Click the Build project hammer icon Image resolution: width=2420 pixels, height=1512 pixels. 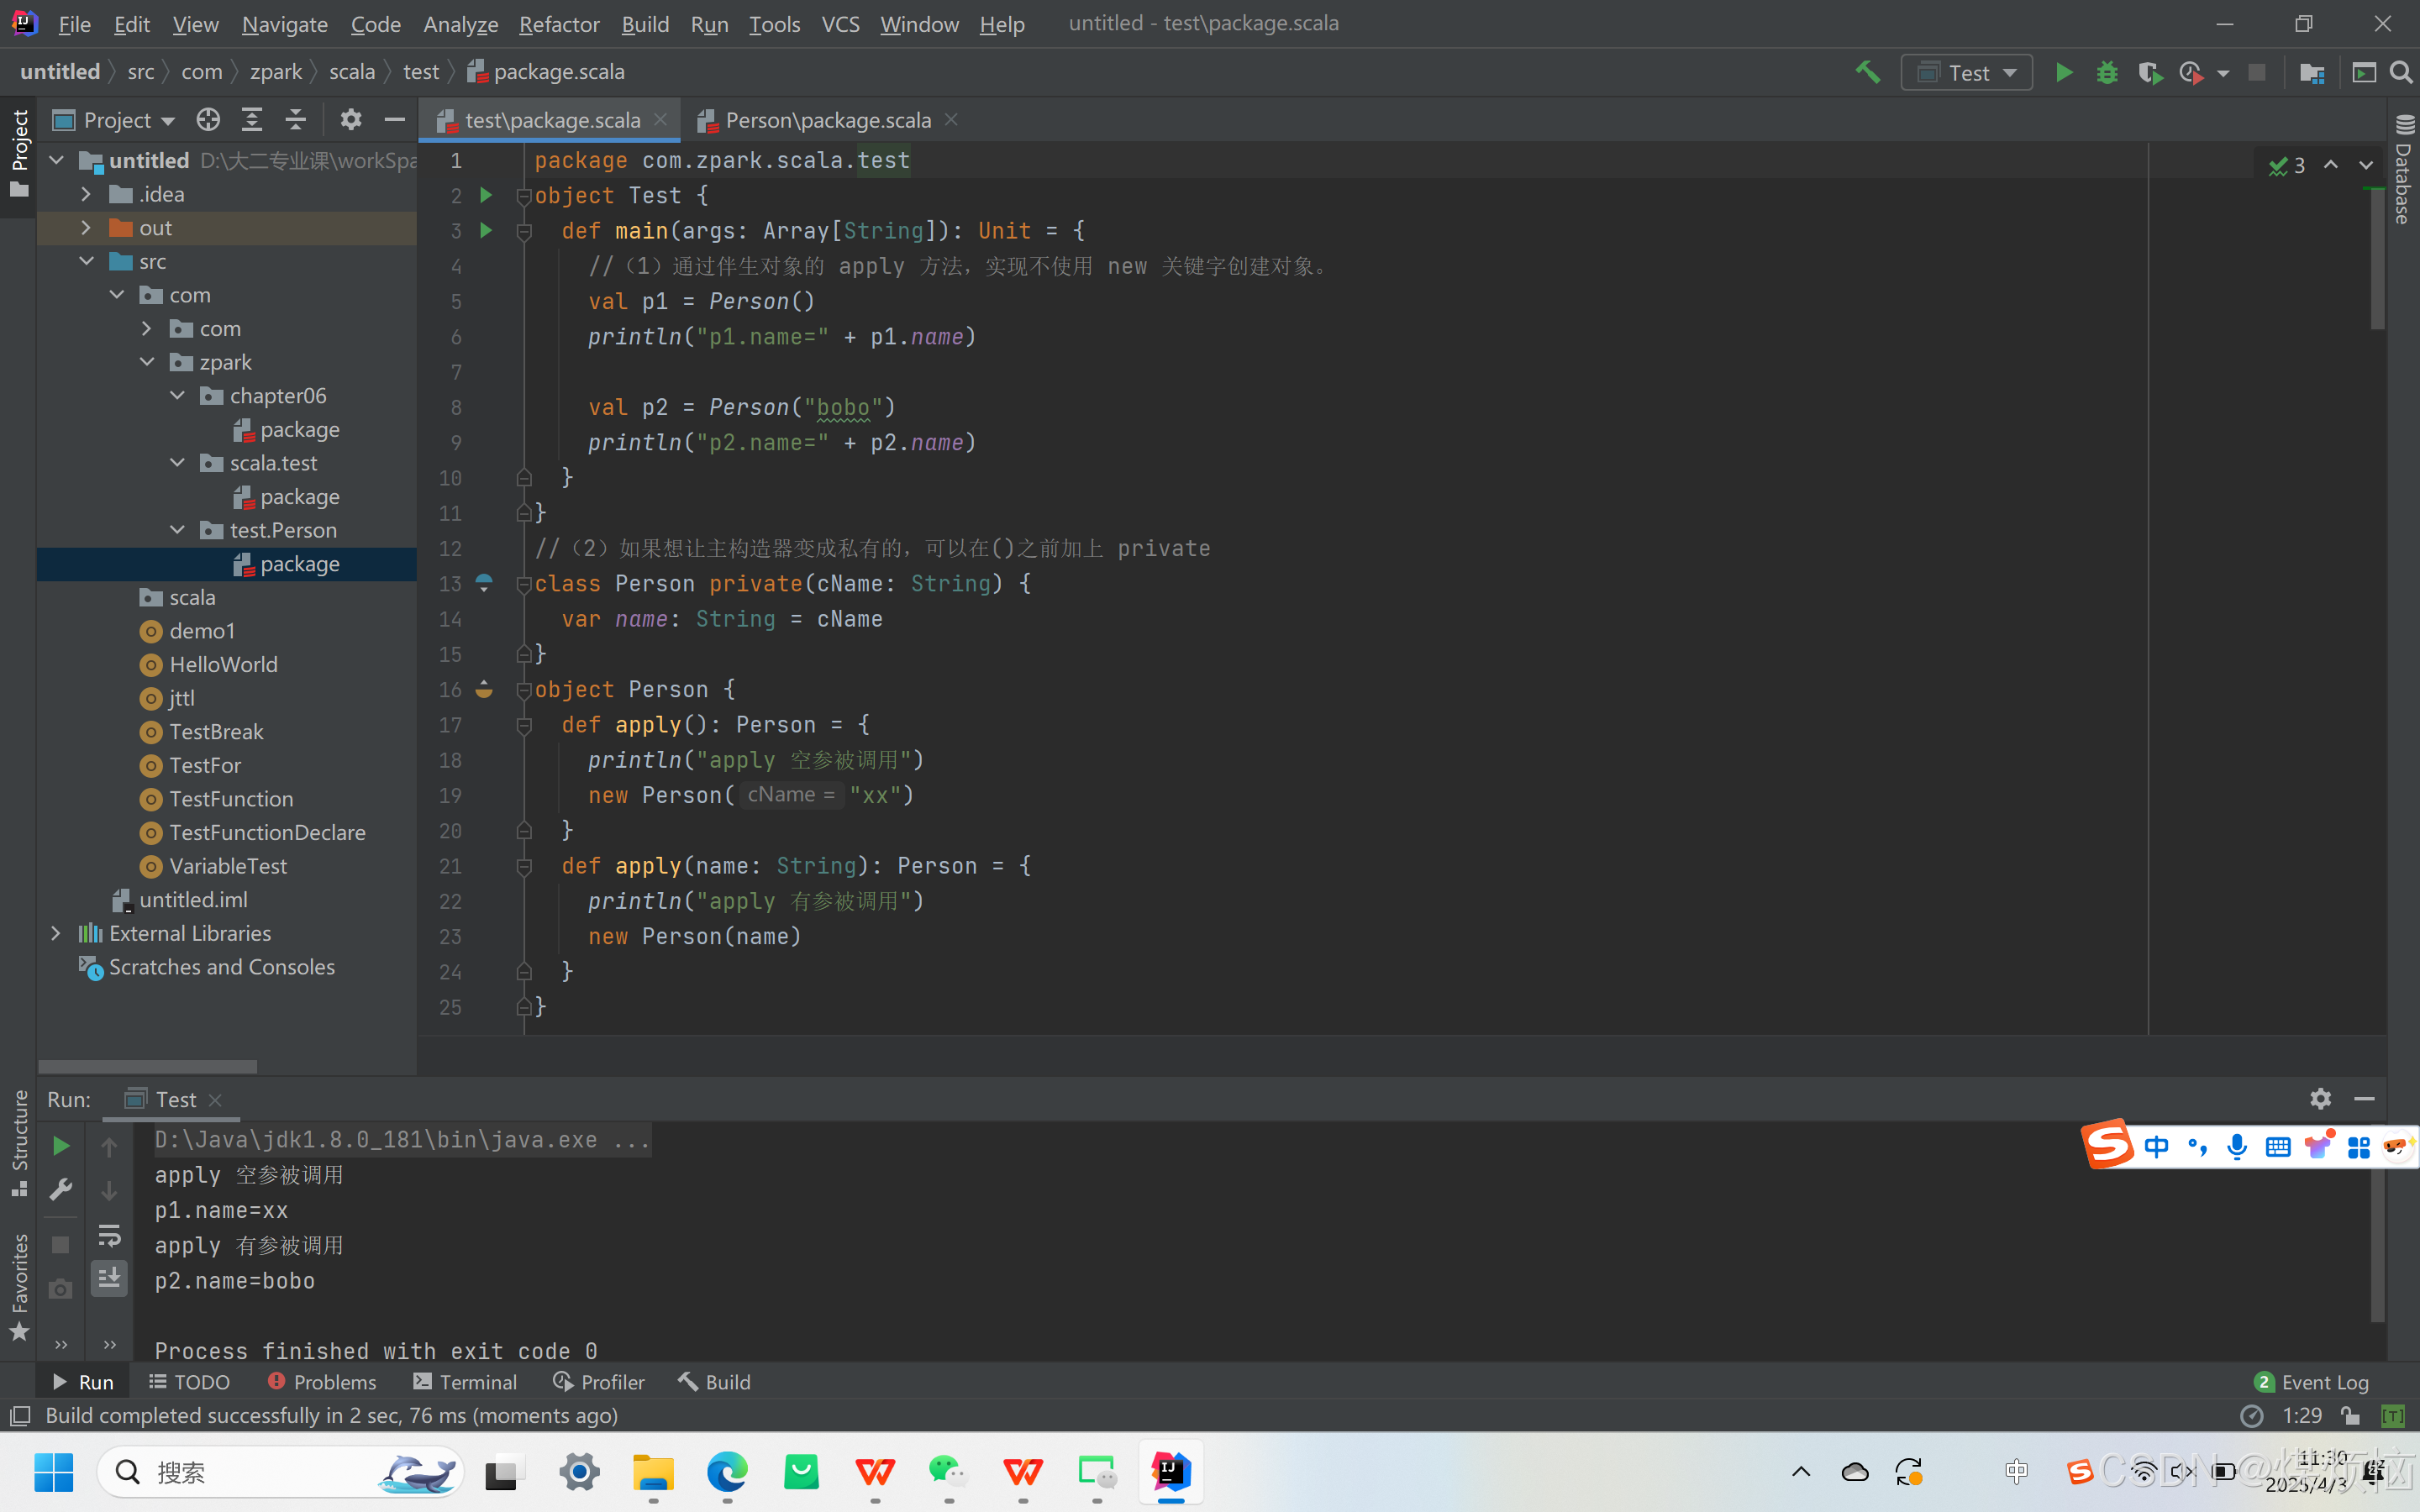point(1867,72)
